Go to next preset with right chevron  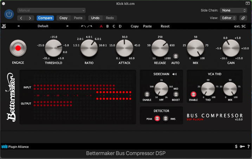pyautogui.click(x=30, y=18)
